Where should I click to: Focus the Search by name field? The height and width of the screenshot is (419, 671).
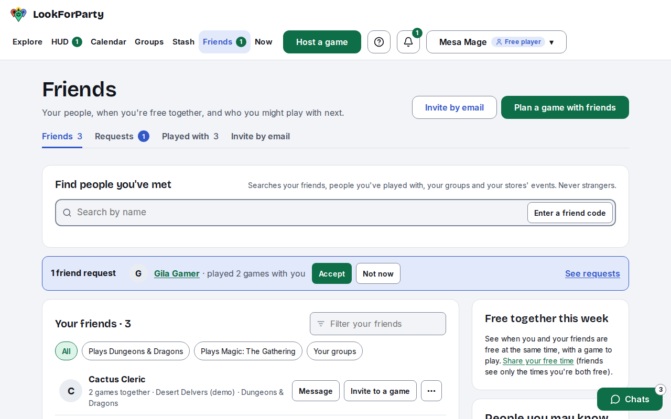coord(335,213)
